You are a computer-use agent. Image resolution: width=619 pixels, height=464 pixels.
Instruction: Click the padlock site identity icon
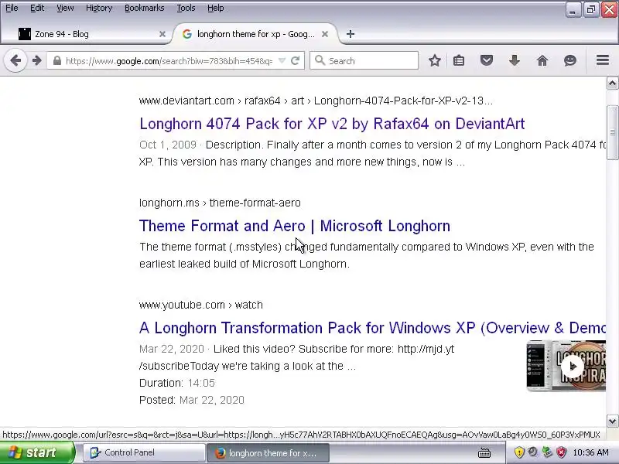tap(57, 61)
